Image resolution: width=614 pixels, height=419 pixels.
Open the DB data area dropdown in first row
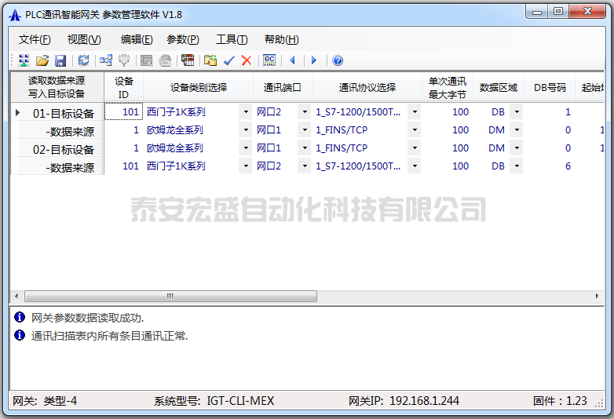(516, 112)
